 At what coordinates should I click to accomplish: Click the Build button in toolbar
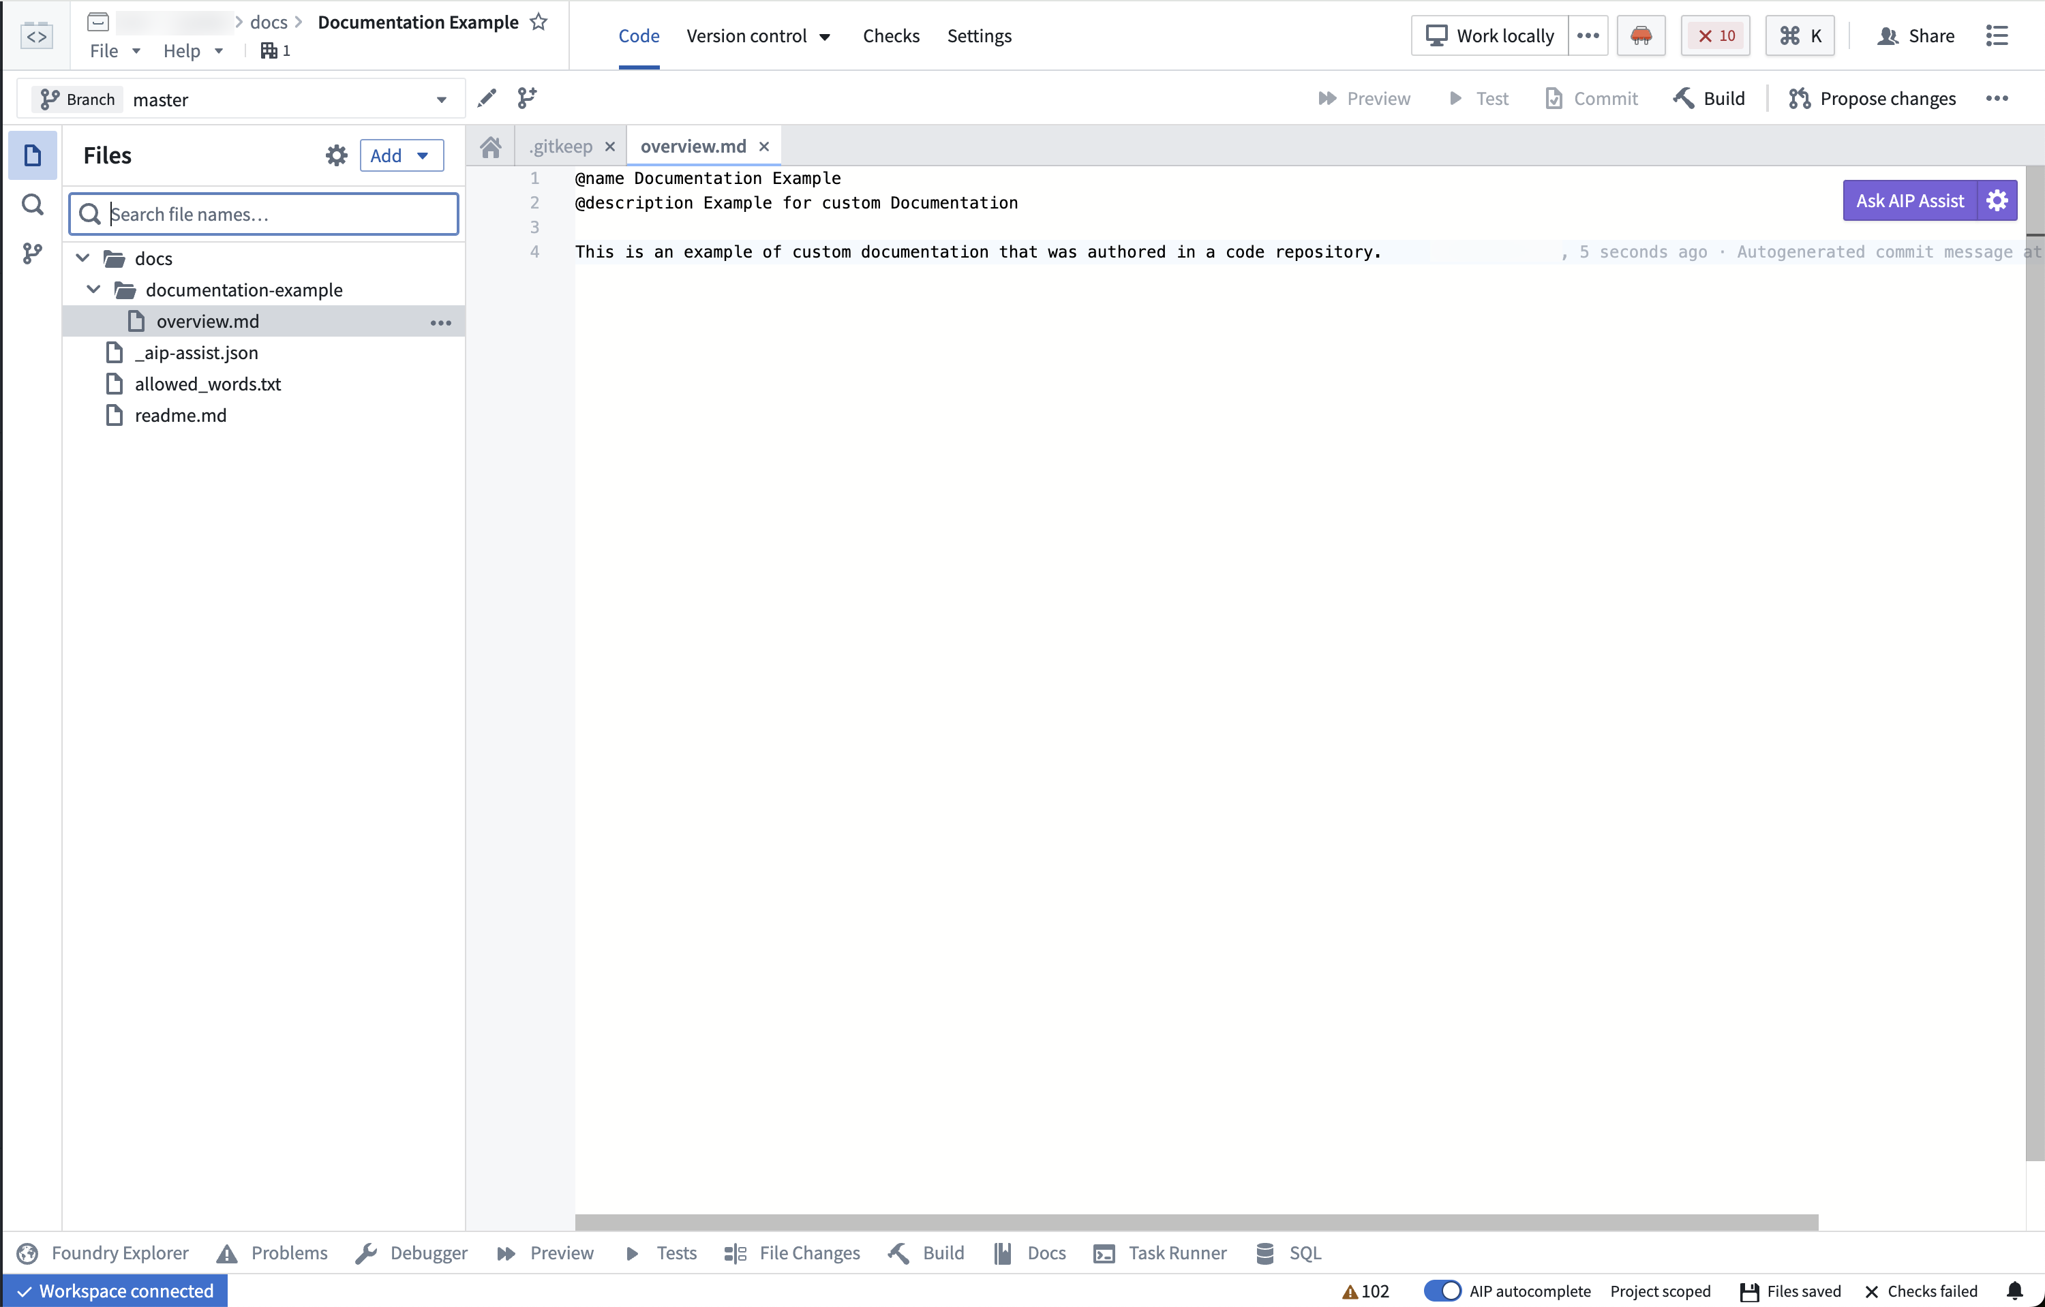[1710, 98]
